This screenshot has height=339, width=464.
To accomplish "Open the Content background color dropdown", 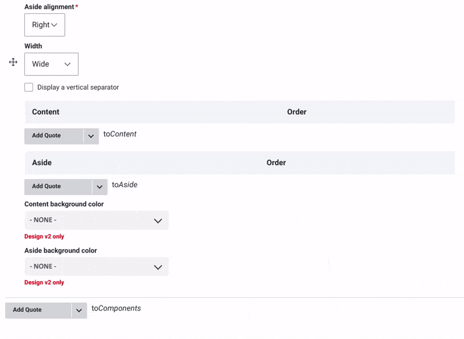I will coord(96,220).
